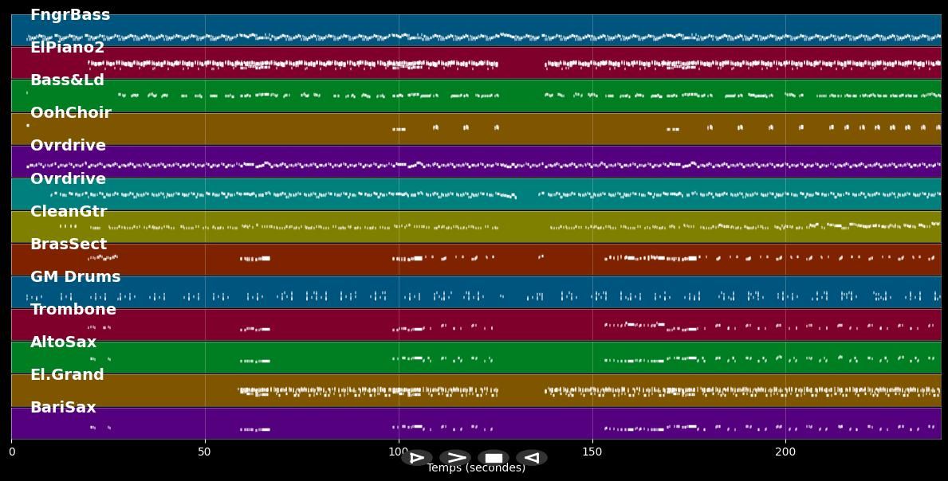The height and width of the screenshot is (481, 948).
Task: Click the '>' chevron forward button
Action: click(455, 458)
